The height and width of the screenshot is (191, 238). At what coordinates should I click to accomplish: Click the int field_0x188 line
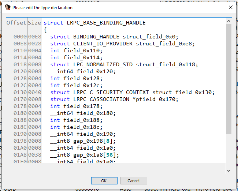coord(77,120)
